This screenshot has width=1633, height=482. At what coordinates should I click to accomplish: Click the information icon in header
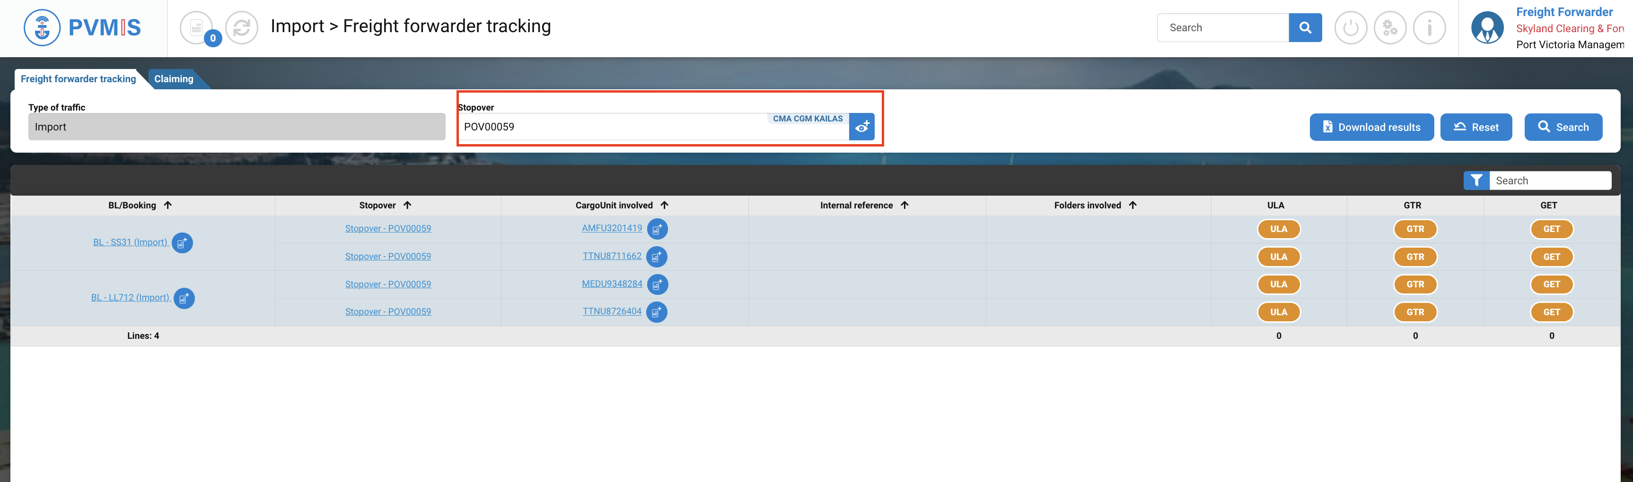[1429, 28]
